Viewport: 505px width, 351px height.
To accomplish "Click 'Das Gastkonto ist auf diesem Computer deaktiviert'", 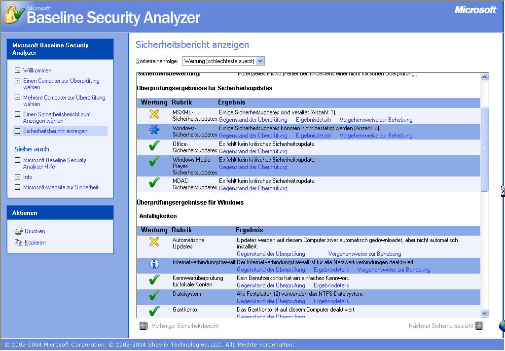I will pos(296,310).
